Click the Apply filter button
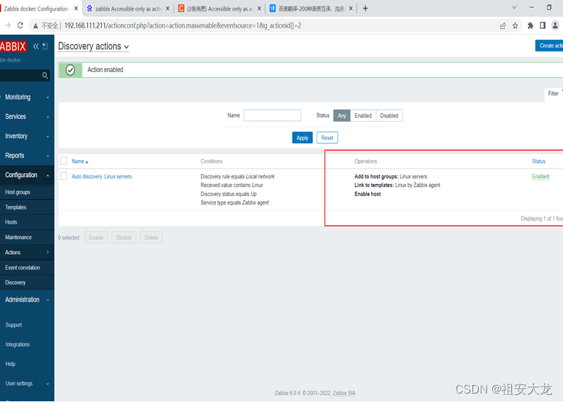563x402 pixels. point(302,138)
